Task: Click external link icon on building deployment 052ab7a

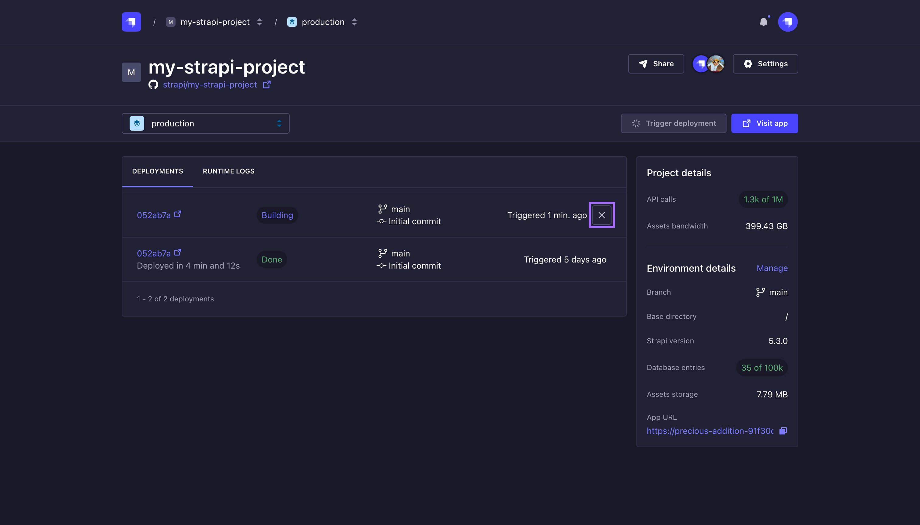Action: click(178, 214)
